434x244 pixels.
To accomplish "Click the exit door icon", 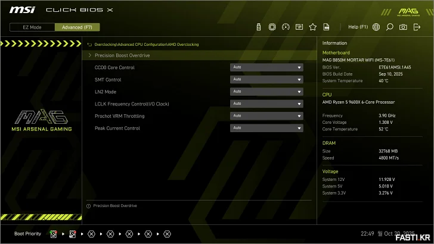I will coord(417,27).
